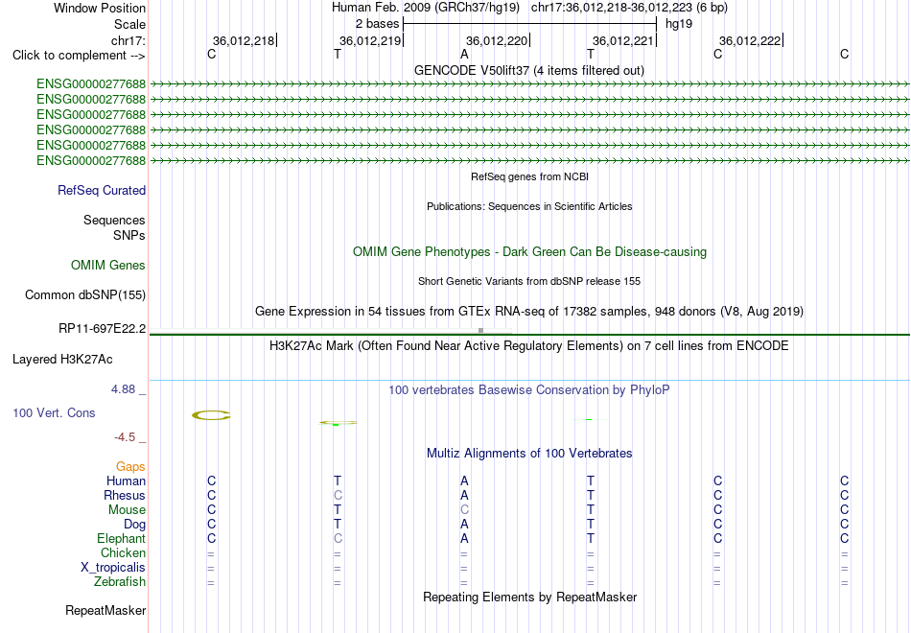This screenshot has height=633, width=911.
Task: Click the Gaps label in Multiz alignment
Action: point(130,466)
